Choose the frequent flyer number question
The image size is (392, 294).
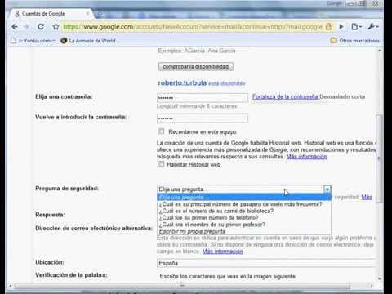(244, 204)
